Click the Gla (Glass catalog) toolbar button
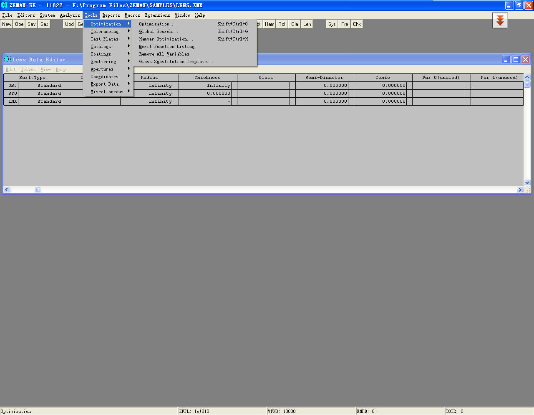 click(295, 24)
